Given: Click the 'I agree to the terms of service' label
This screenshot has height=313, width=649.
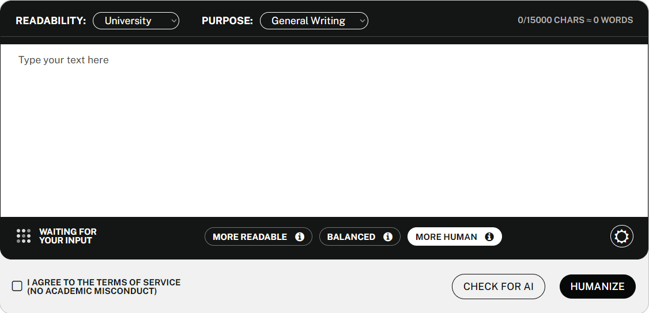Looking at the screenshot, I should click(104, 287).
